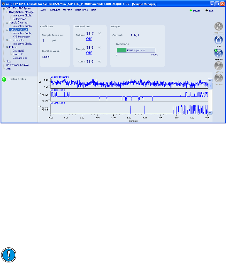Click the Power status indicator light

(191, 10)
